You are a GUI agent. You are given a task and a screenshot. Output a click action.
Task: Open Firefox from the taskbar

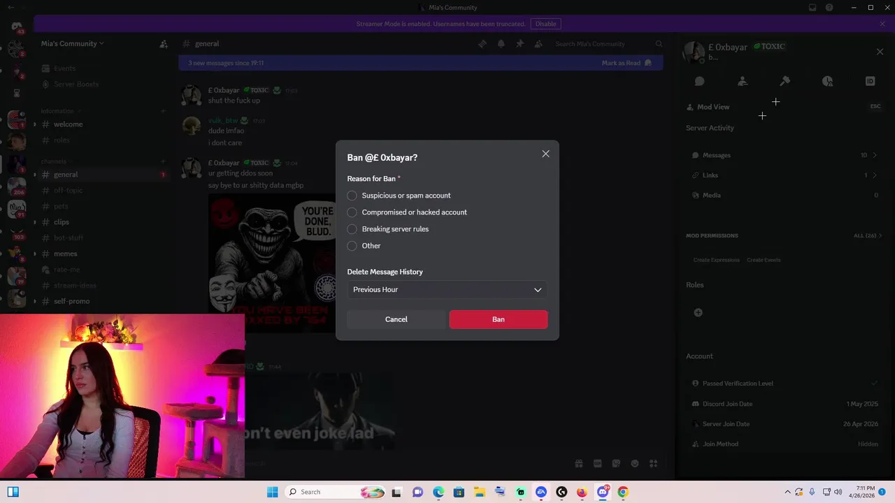(582, 492)
